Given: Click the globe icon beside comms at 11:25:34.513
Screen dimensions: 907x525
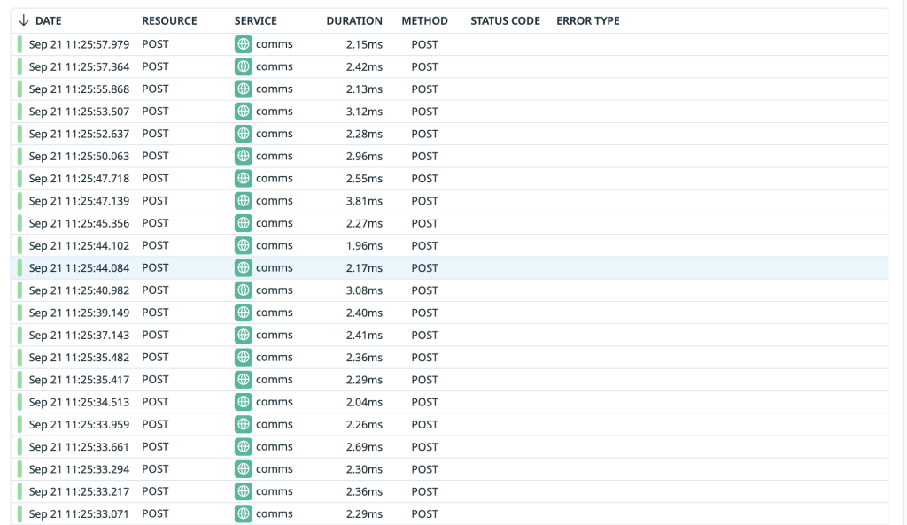Looking at the screenshot, I should point(243,402).
